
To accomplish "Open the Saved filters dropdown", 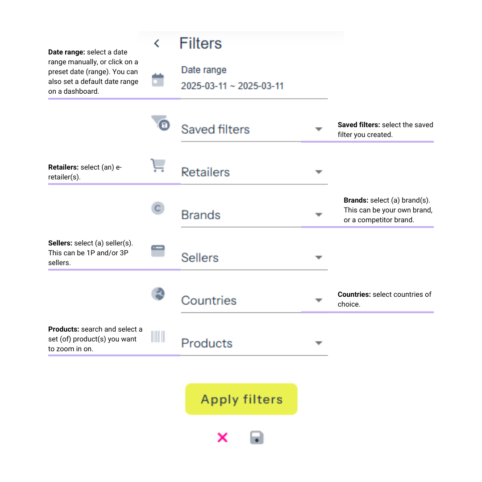I will 318,129.
